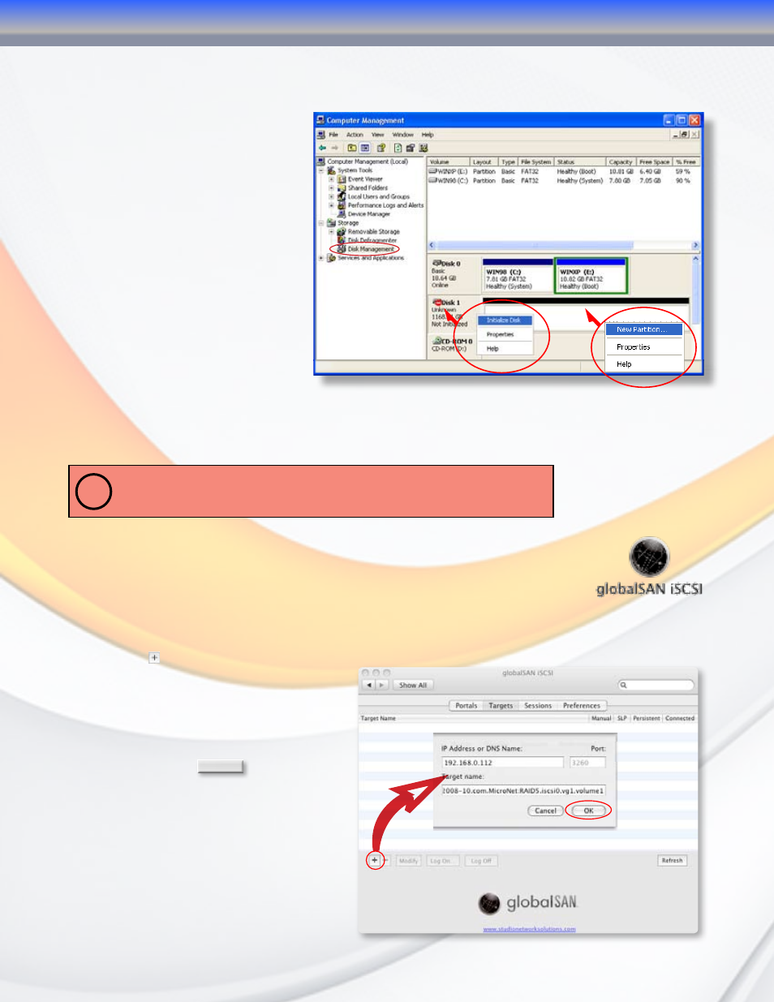Click the globalSAN iSCSI globe icon
The width and height of the screenshot is (774, 1002).
tap(649, 557)
